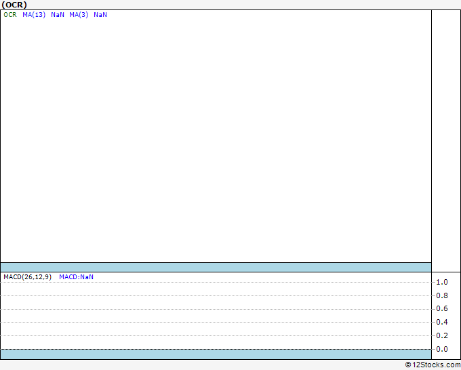This screenshot has height=370, width=461.
Task: Select the NaN value after MA(13)
Action: pos(58,15)
